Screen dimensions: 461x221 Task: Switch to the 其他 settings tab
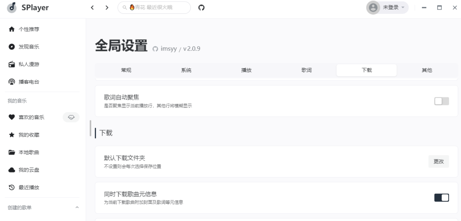427,70
